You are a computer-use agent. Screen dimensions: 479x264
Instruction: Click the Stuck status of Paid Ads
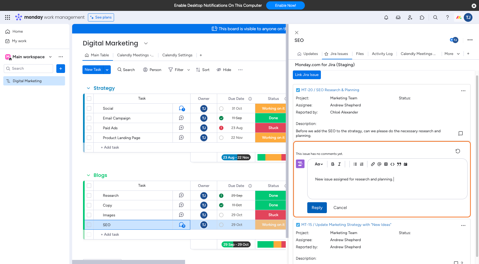tap(273, 128)
